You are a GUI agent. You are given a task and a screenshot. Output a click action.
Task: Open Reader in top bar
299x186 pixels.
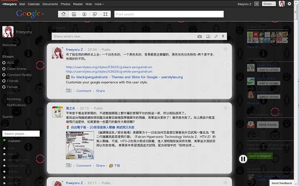[x=78, y=4]
